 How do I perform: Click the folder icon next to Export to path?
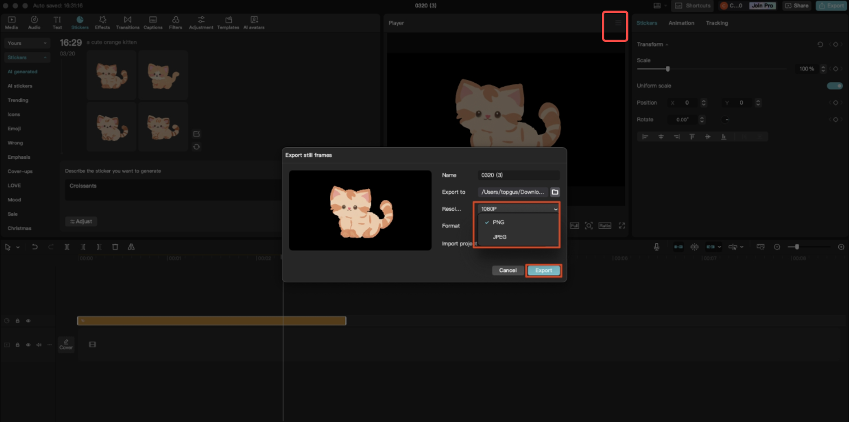555,192
